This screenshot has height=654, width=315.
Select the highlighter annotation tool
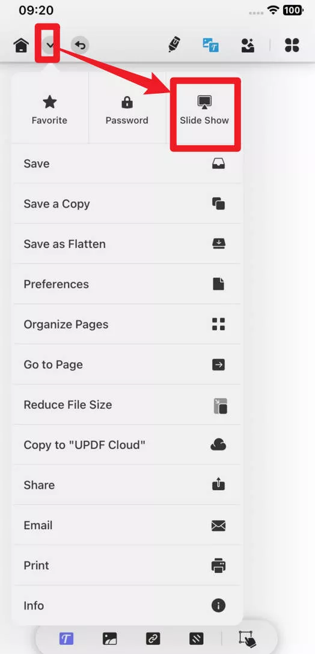[174, 44]
